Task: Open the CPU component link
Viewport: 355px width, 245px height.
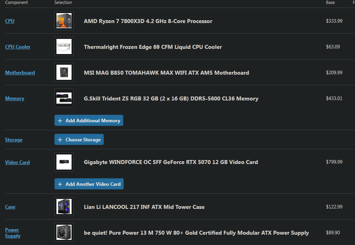Action: pos(10,21)
